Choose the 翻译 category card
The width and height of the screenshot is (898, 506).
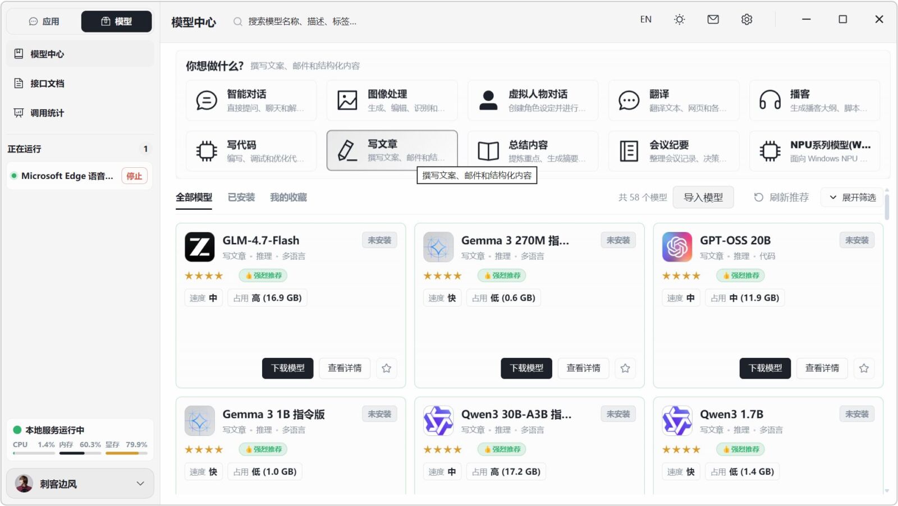tap(674, 100)
